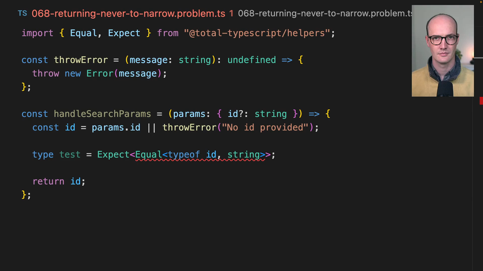Click the red-underlined Equal type error
Viewport: 483px width, 271px height.
(x=148, y=155)
